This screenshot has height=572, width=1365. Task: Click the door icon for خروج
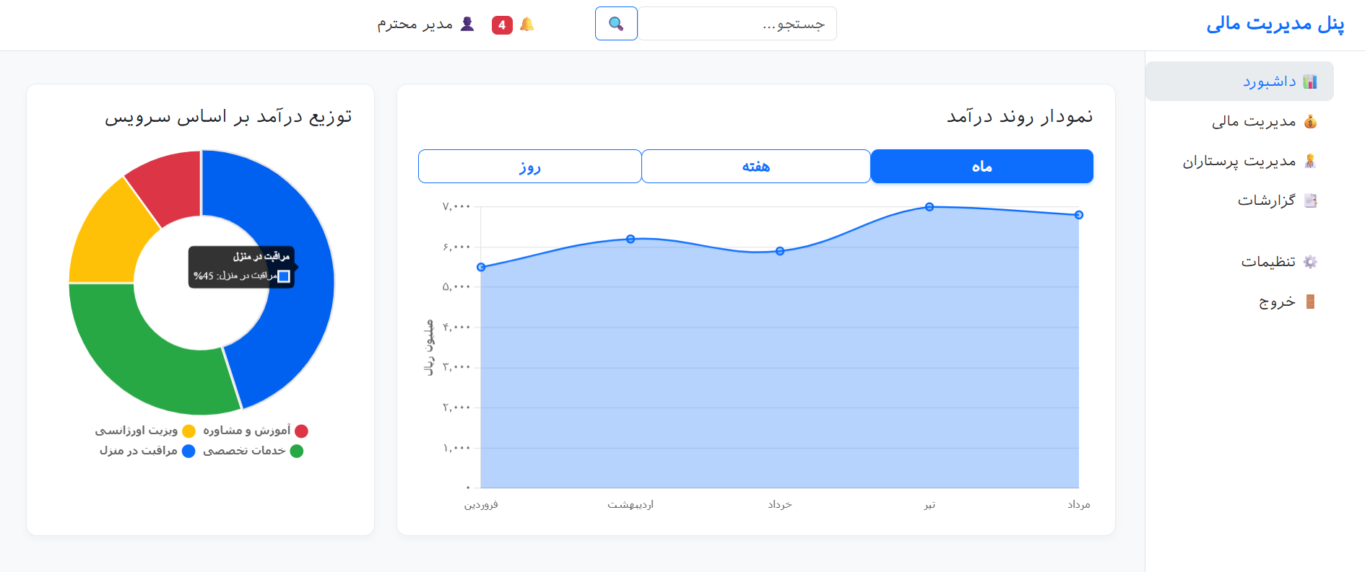point(1310,302)
